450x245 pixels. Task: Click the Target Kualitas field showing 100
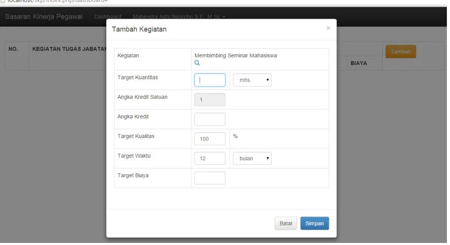(210, 139)
